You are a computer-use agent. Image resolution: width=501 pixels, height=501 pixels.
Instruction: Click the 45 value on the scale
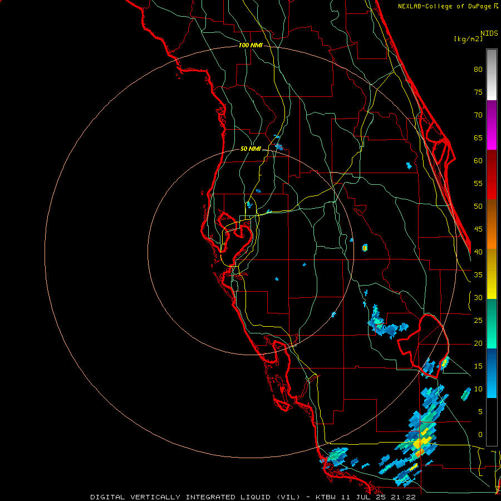point(478,229)
